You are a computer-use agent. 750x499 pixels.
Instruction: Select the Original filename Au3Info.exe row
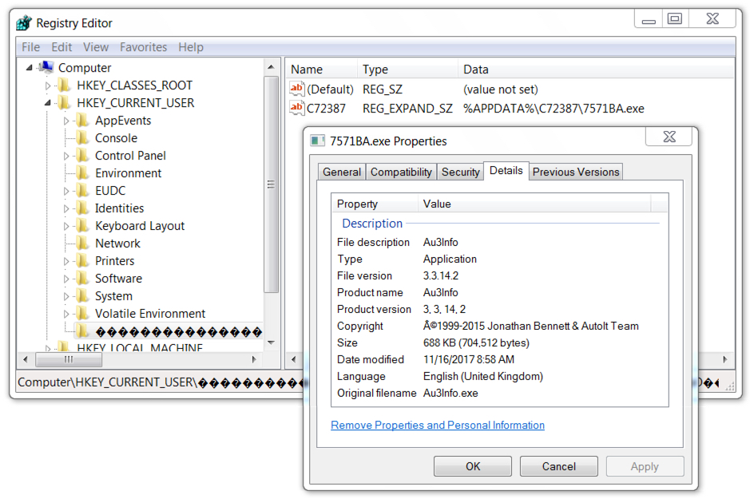pos(500,393)
